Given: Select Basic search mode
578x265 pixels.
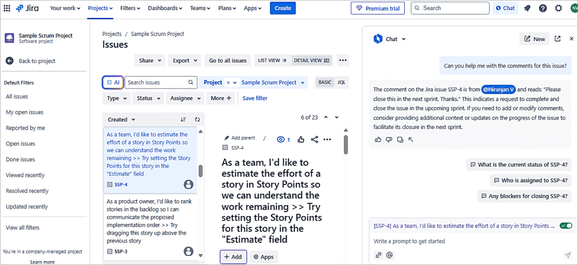Looking at the screenshot, I should click(325, 82).
